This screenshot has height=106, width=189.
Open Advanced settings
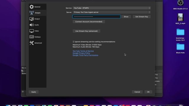click(x=38, y=43)
